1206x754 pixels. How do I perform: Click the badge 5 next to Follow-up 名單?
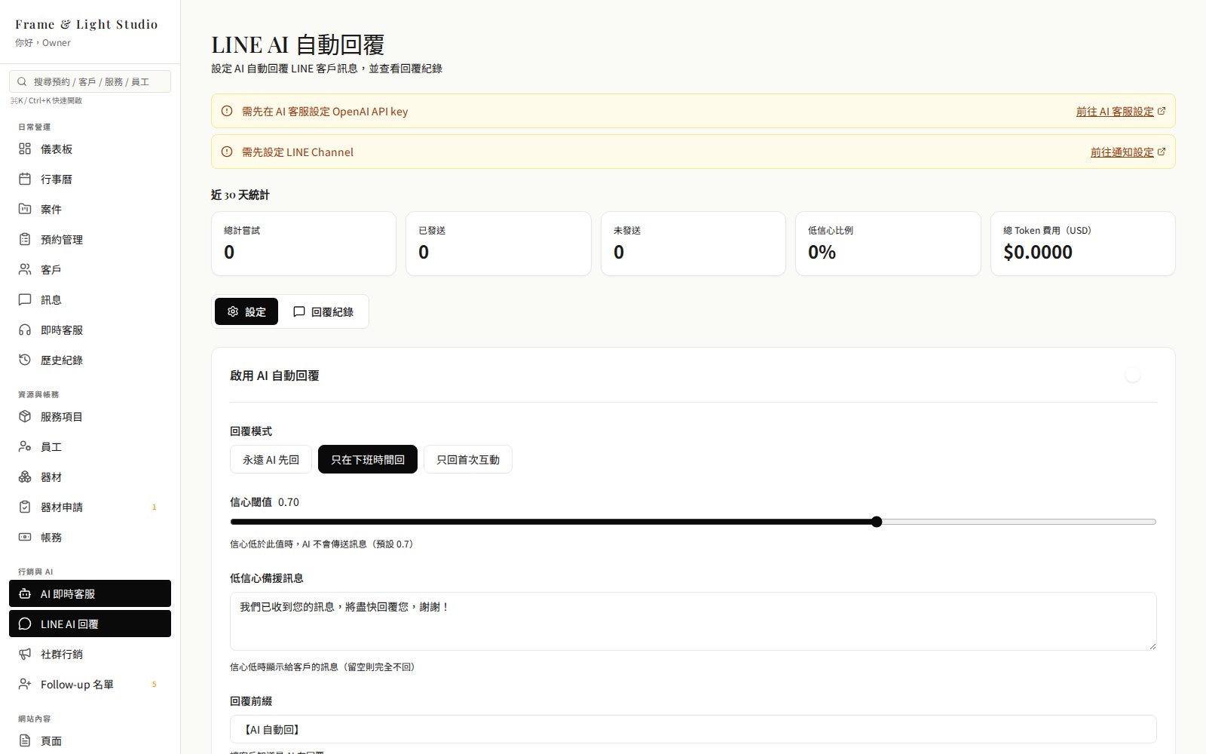[x=154, y=684]
